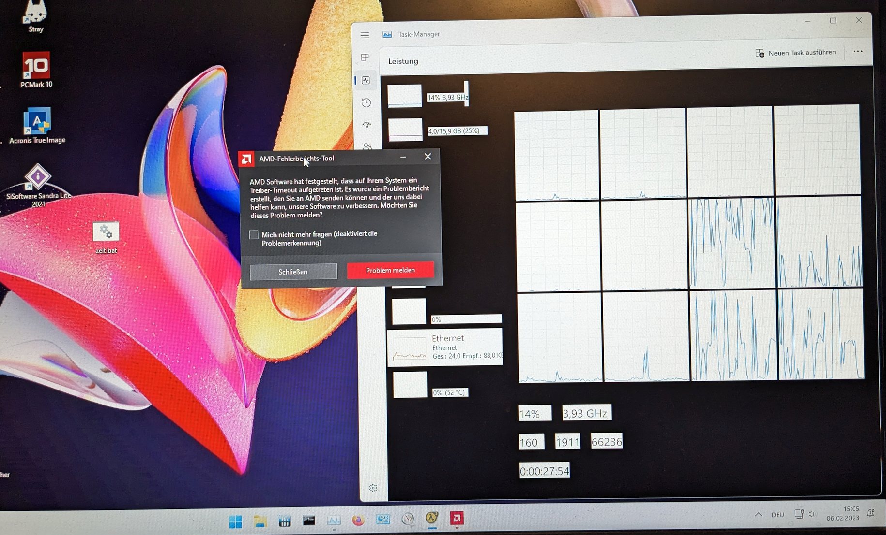Click the 14% utilization value
Screen dimensions: 886x535
pyautogui.click(x=535, y=413)
